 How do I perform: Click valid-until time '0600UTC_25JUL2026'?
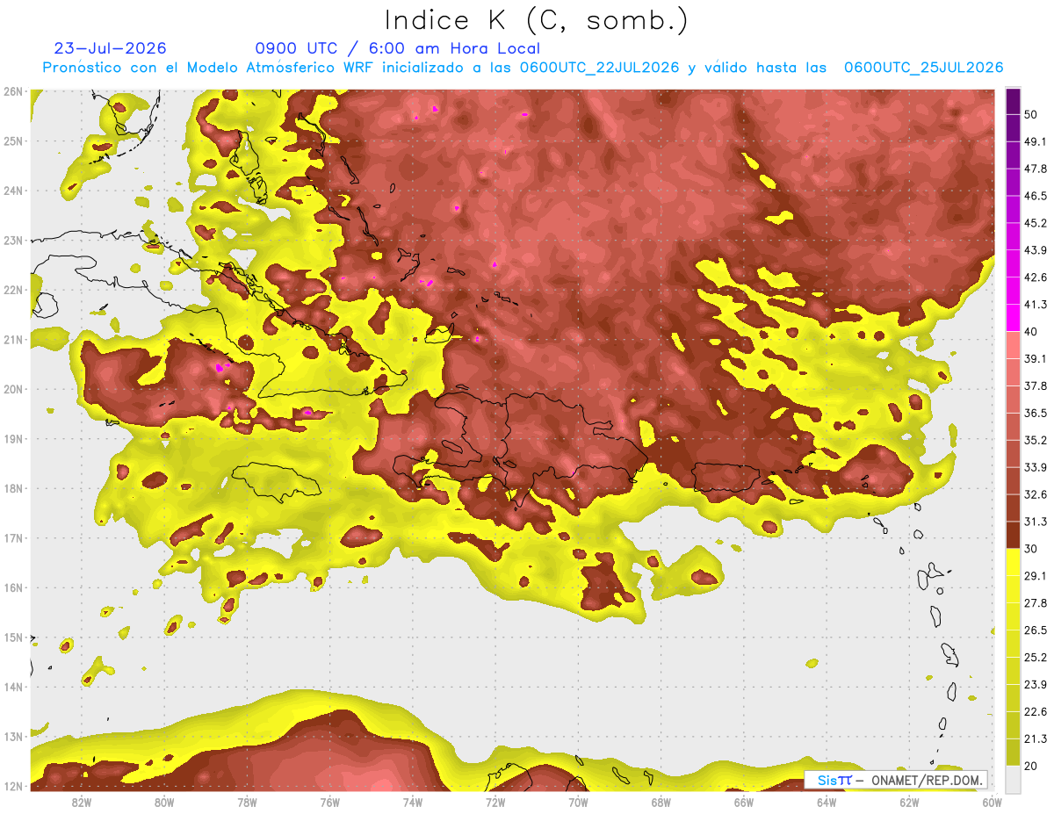923,68
